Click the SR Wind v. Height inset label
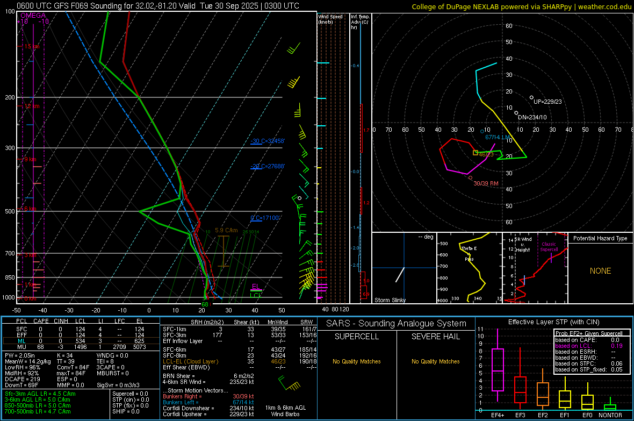The image size is (634, 421). [523, 245]
